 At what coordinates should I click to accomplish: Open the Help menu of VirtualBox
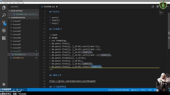click(23, 3)
